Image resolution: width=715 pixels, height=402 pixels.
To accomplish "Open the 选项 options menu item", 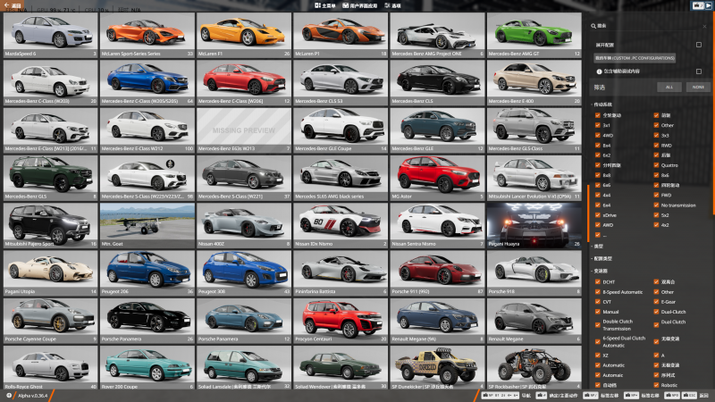I will pos(396,5).
